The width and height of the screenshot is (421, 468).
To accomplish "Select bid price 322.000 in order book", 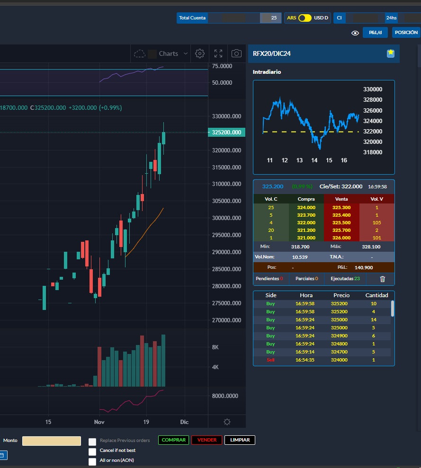I will coord(306,223).
